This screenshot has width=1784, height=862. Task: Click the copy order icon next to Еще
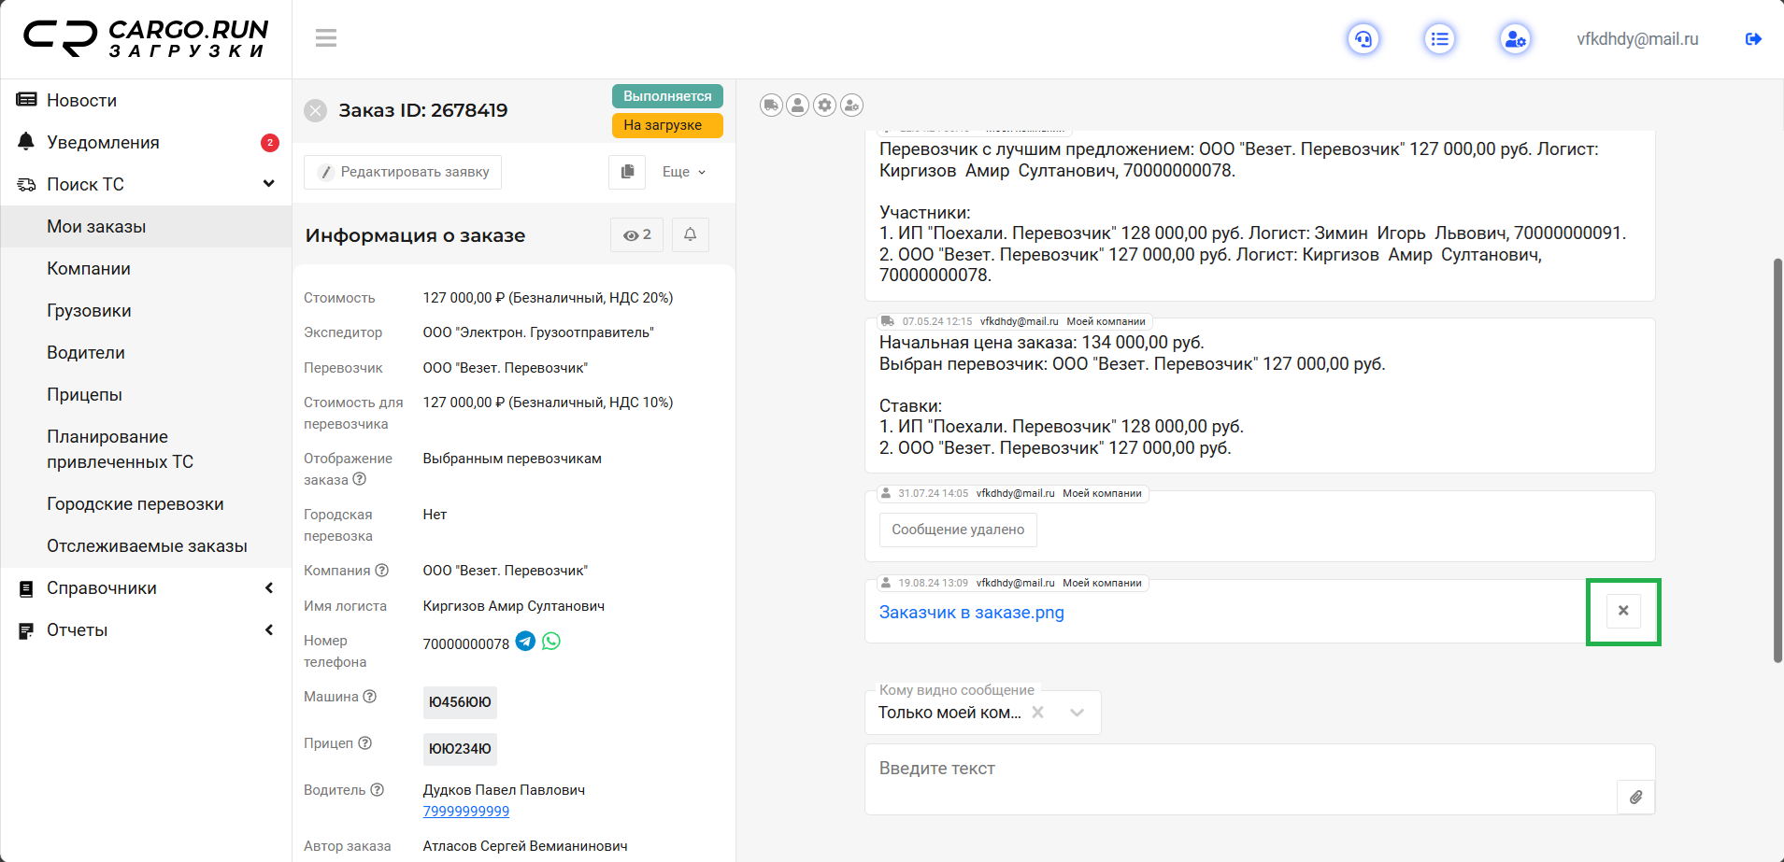(x=627, y=172)
